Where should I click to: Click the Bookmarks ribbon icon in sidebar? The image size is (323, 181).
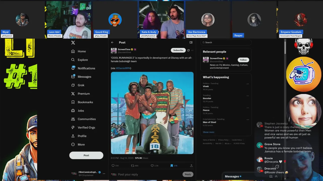click(73, 102)
